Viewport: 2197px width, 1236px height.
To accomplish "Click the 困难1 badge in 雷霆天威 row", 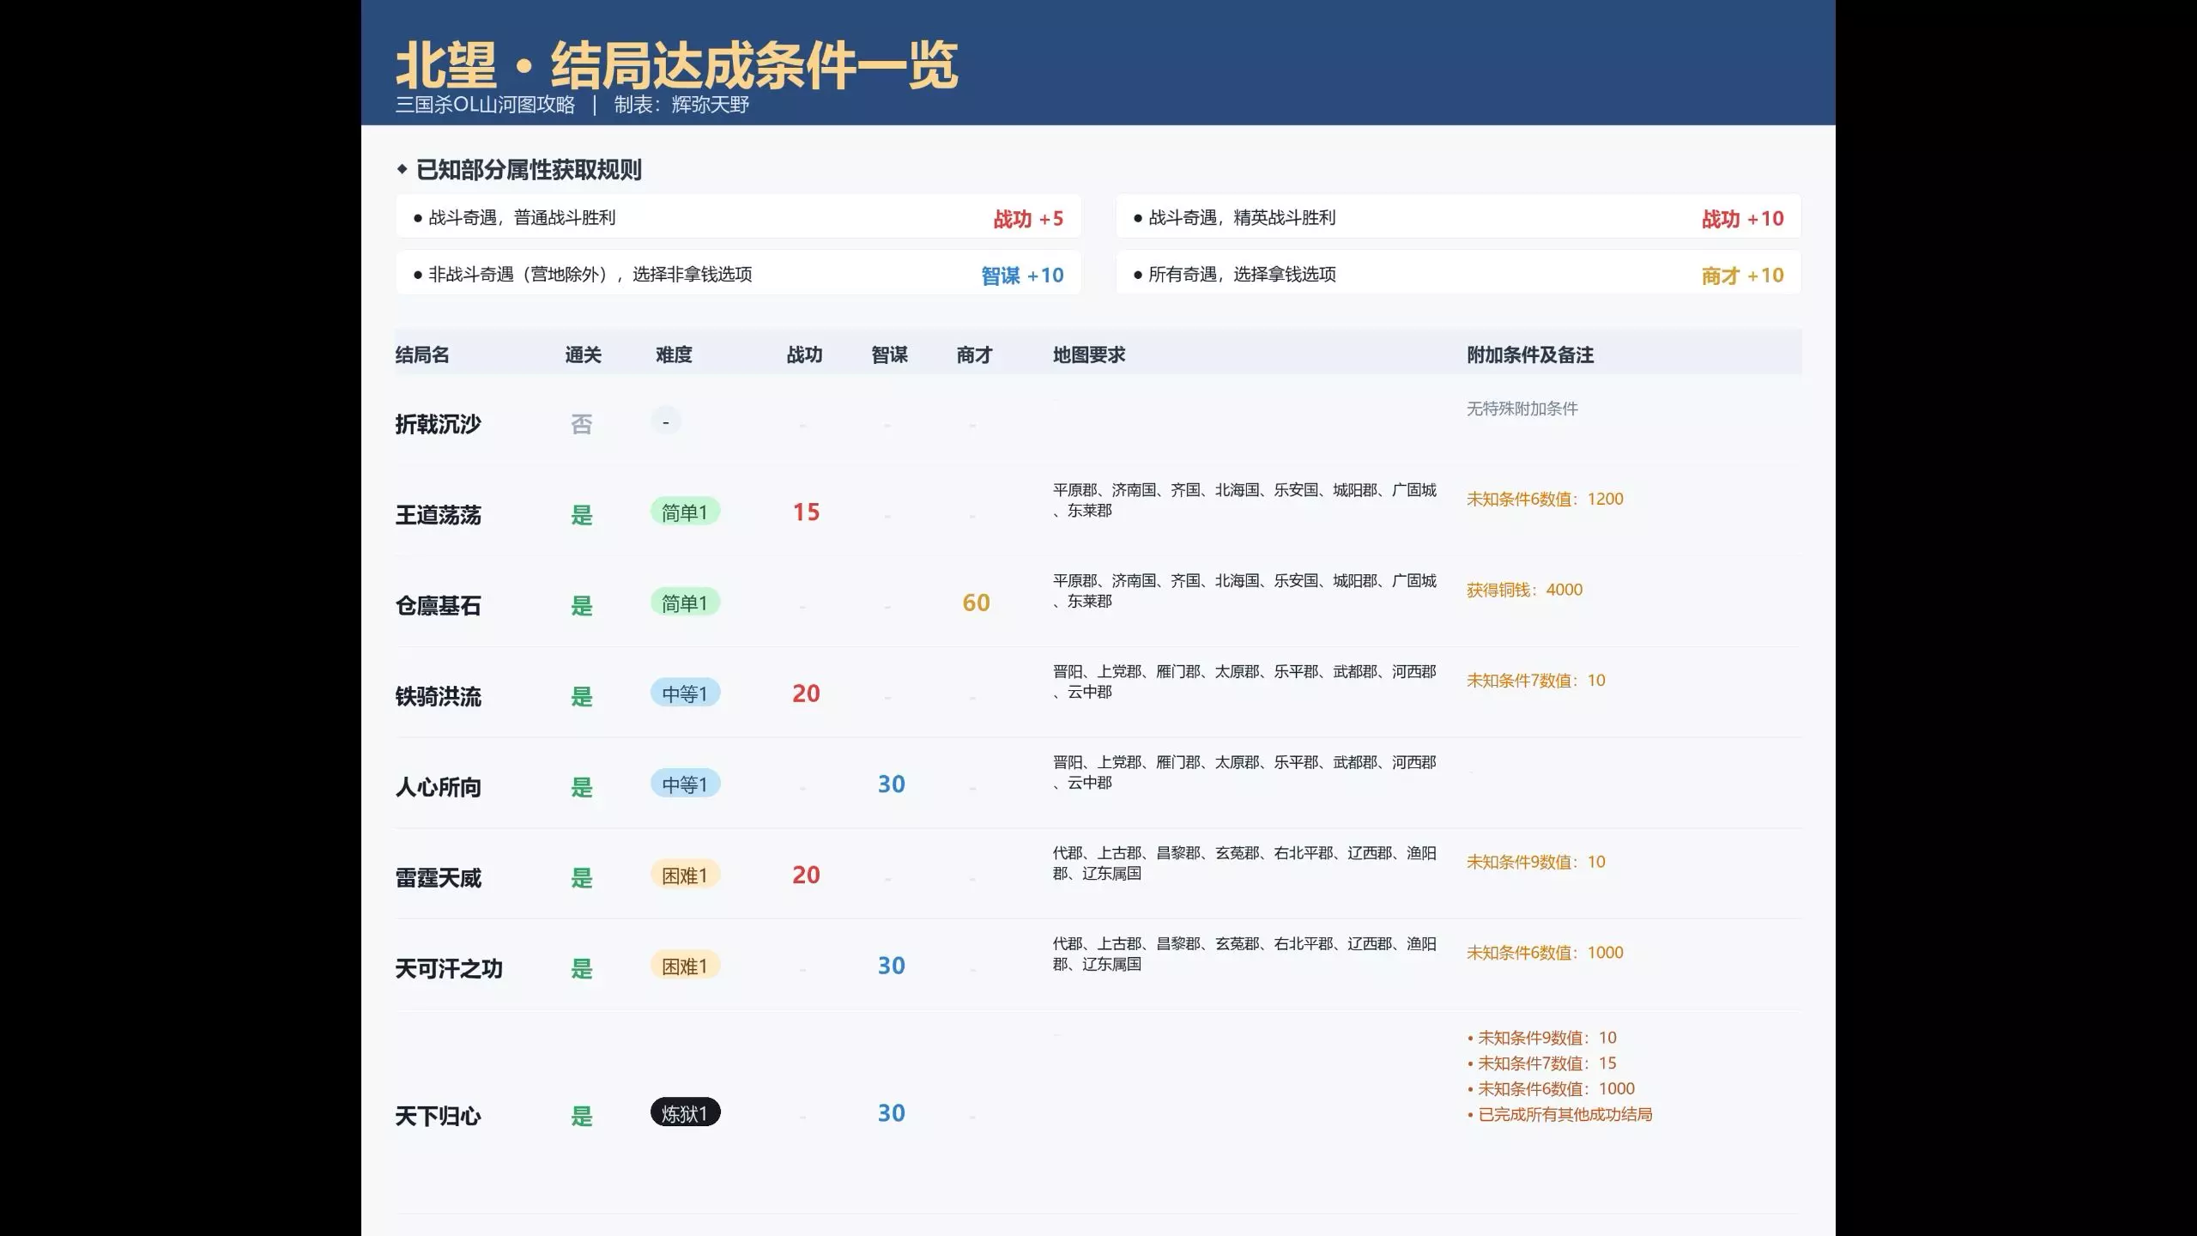I will pos(685,875).
